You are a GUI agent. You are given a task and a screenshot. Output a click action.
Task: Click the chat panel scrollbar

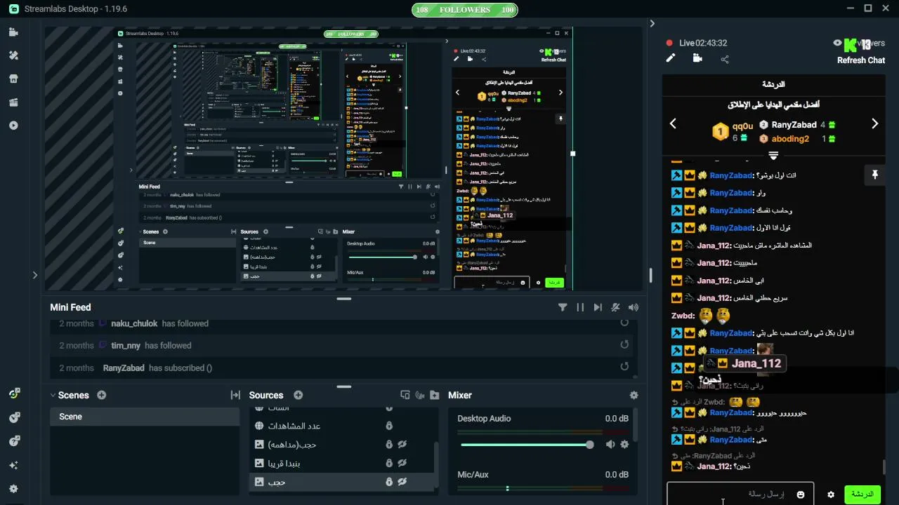(x=883, y=466)
